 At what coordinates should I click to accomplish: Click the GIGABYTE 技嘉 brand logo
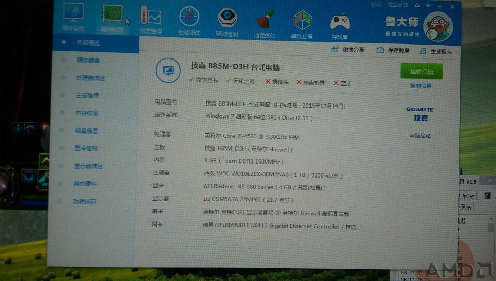click(x=420, y=114)
